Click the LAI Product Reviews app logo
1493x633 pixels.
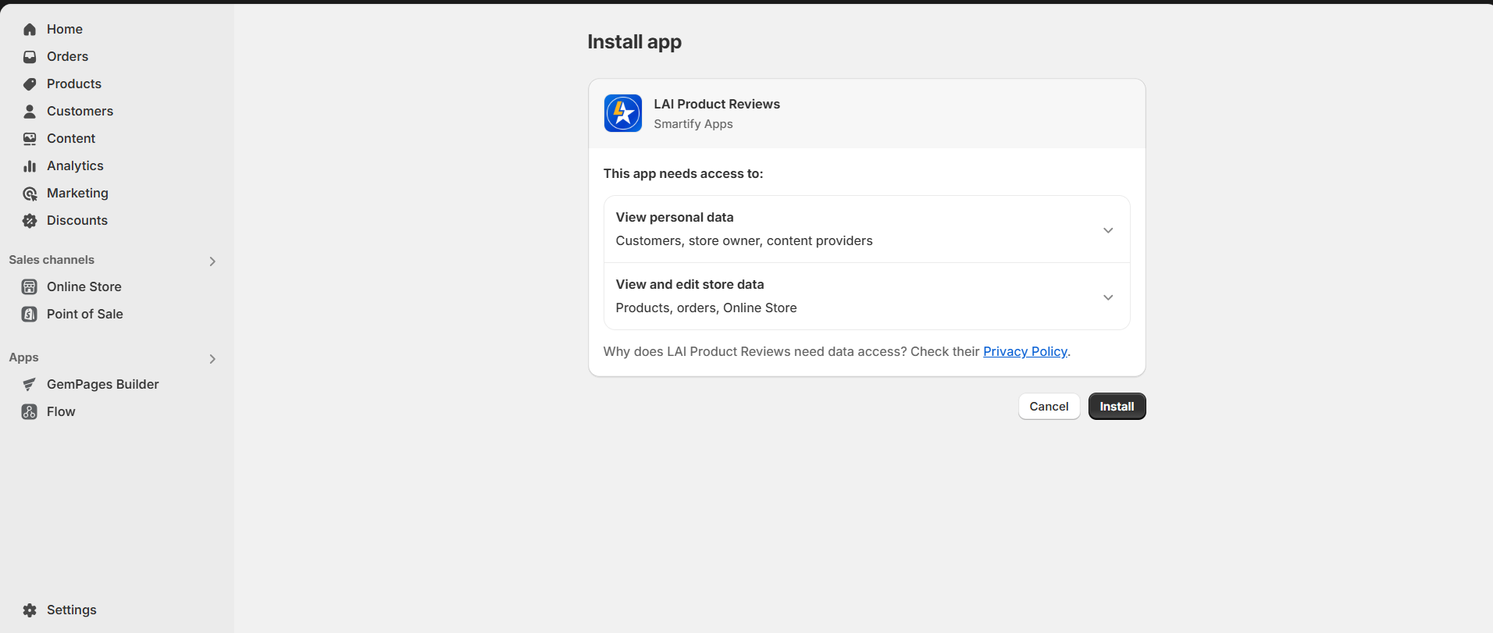click(x=623, y=113)
